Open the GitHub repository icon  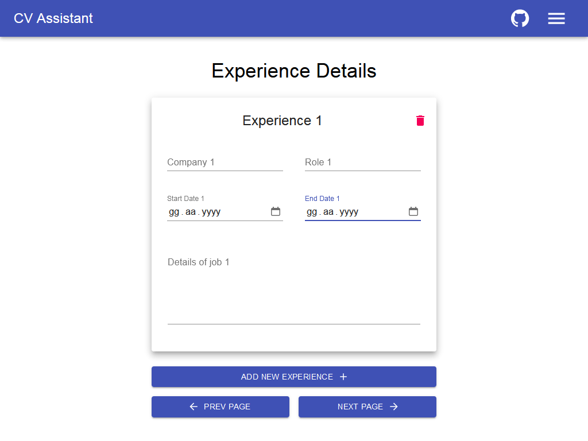pyautogui.click(x=520, y=18)
